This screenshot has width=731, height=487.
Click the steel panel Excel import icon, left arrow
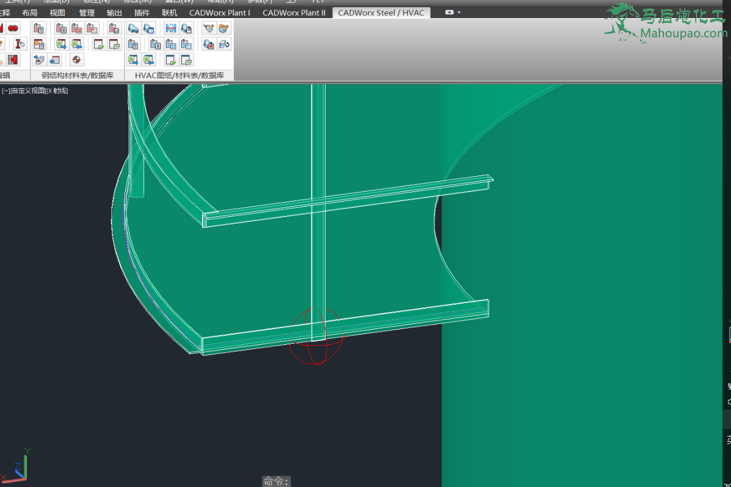pyautogui.click(x=77, y=44)
